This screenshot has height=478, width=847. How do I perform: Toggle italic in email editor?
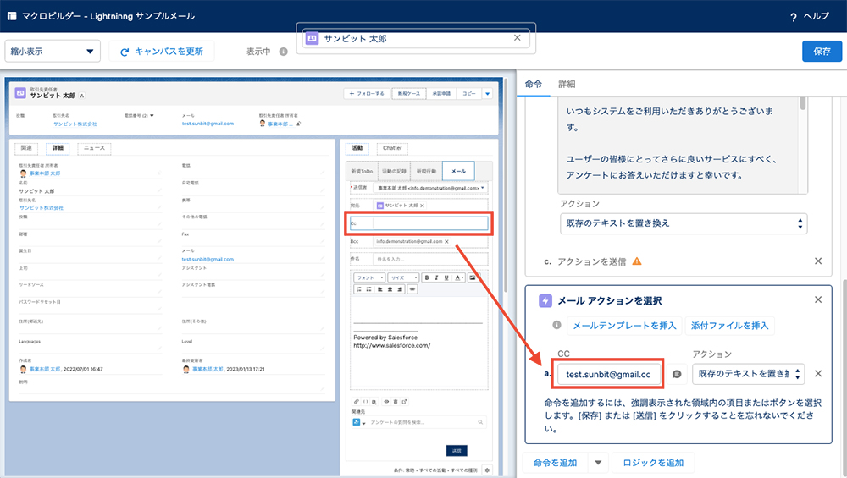click(436, 277)
